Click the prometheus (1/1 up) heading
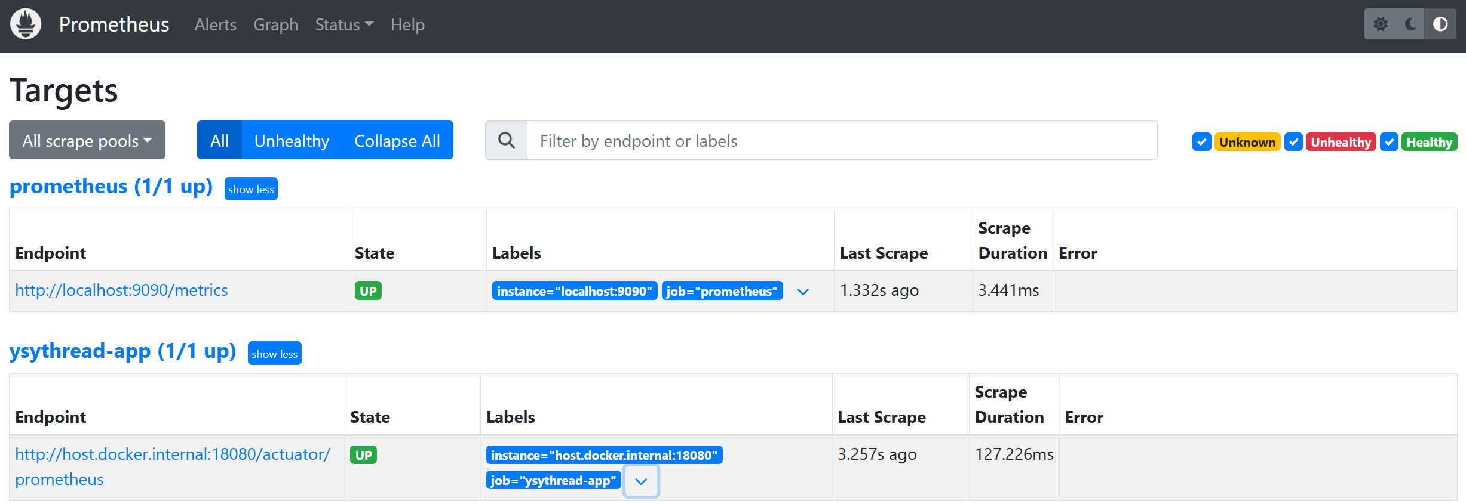Image resolution: width=1466 pixels, height=504 pixels. (x=111, y=187)
